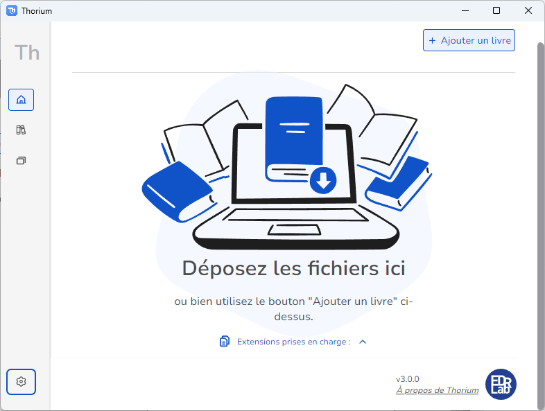The image size is (545, 411).
Task: Show the "Extensions prises en charge" list
Action: coord(293,342)
